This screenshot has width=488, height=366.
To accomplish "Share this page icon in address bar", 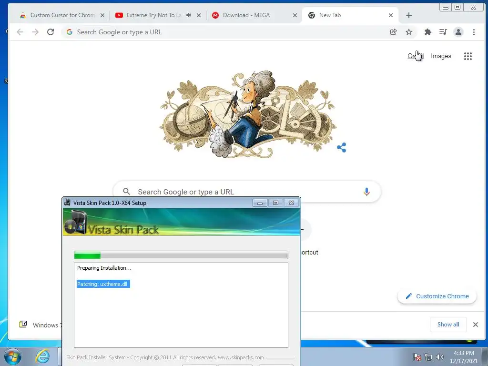I will coord(393,32).
